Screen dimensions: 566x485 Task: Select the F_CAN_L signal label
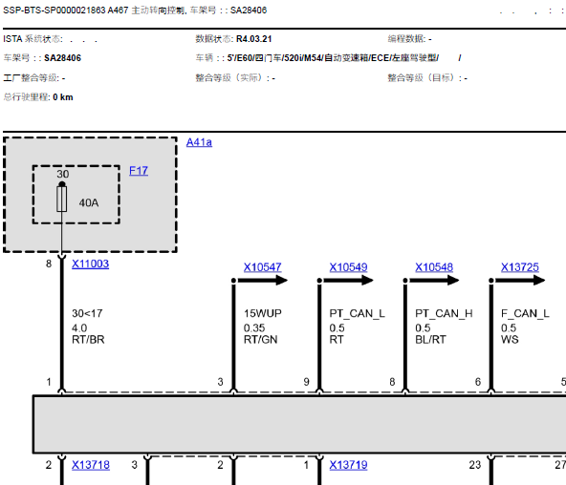(x=525, y=313)
